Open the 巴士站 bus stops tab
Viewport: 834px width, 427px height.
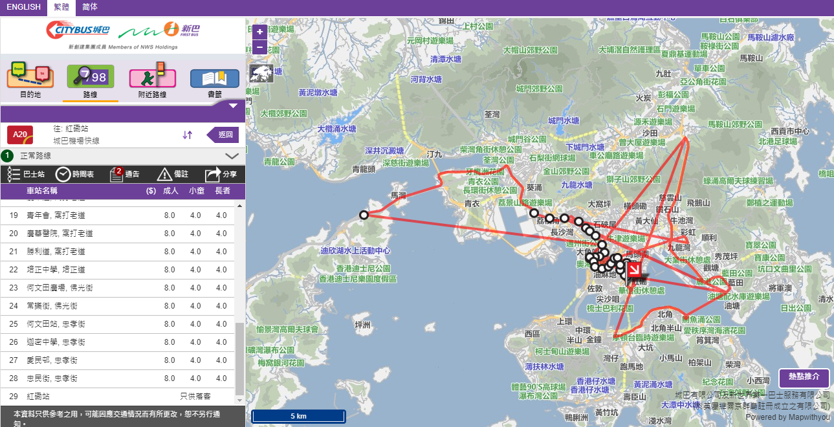click(26, 174)
